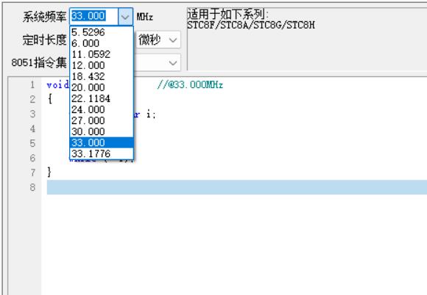Select highlighted 33.000 list entry
427x295 pixels.
pos(102,143)
